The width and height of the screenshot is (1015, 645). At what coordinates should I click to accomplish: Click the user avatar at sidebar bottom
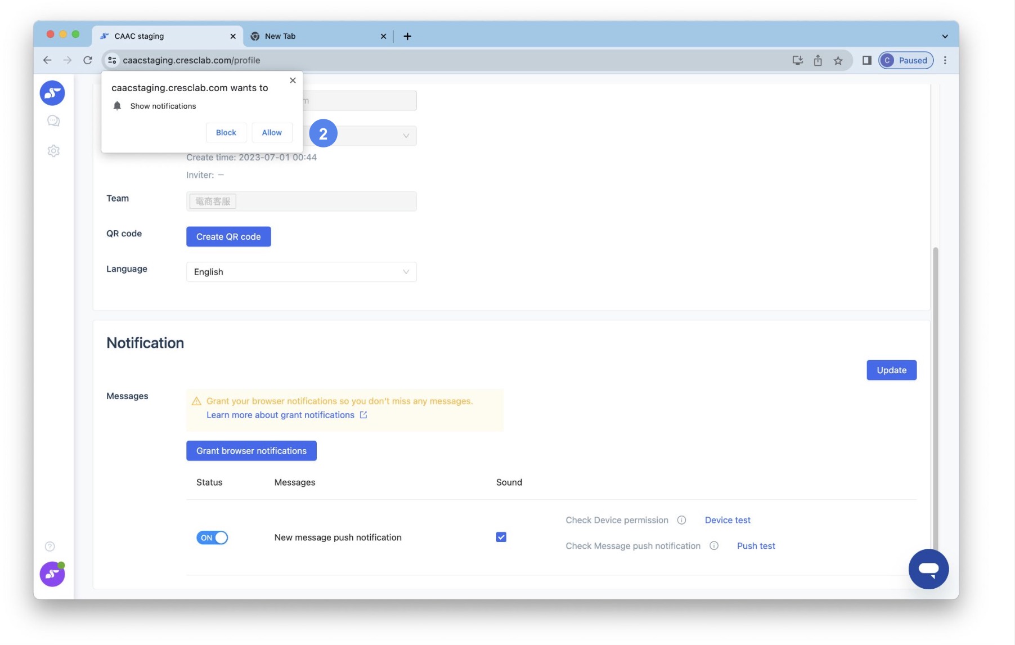pyautogui.click(x=52, y=574)
